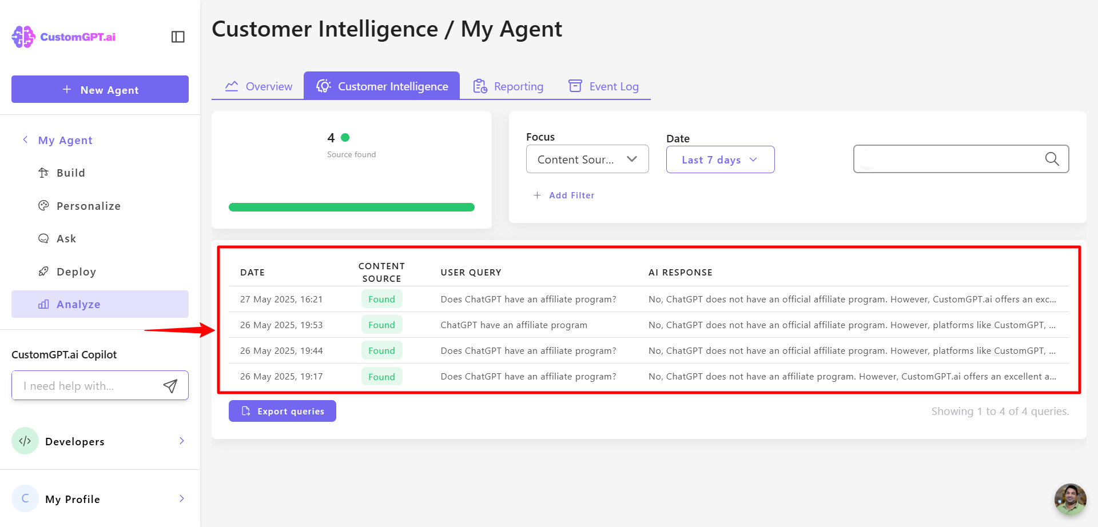Click the 'Source found' count label

(x=351, y=154)
